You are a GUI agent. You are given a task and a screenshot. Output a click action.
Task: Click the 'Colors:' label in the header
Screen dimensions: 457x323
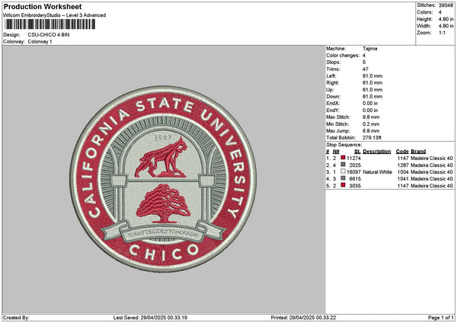(425, 12)
